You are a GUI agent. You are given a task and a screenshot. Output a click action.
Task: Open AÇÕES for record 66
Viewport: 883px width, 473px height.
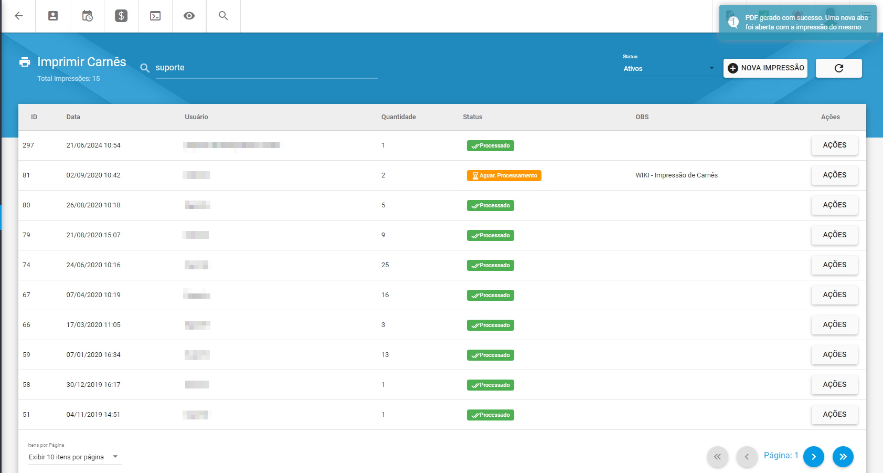pyautogui.click(x=835, y=325)
